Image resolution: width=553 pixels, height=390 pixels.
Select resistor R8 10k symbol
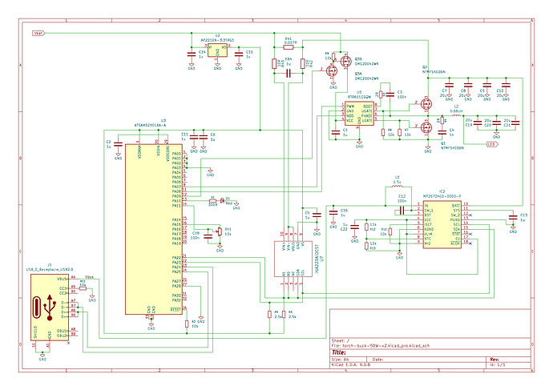(383, 132)
